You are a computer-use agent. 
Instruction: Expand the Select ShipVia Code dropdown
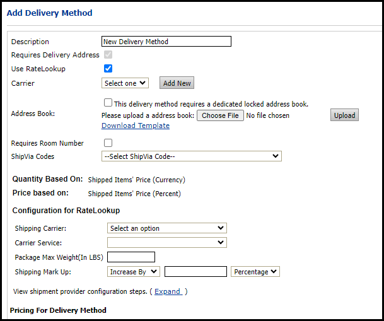click(x=191, y=156)
